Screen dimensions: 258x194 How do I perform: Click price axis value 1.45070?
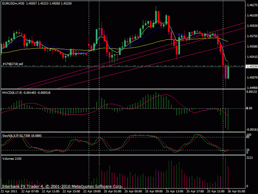[252, 77]
